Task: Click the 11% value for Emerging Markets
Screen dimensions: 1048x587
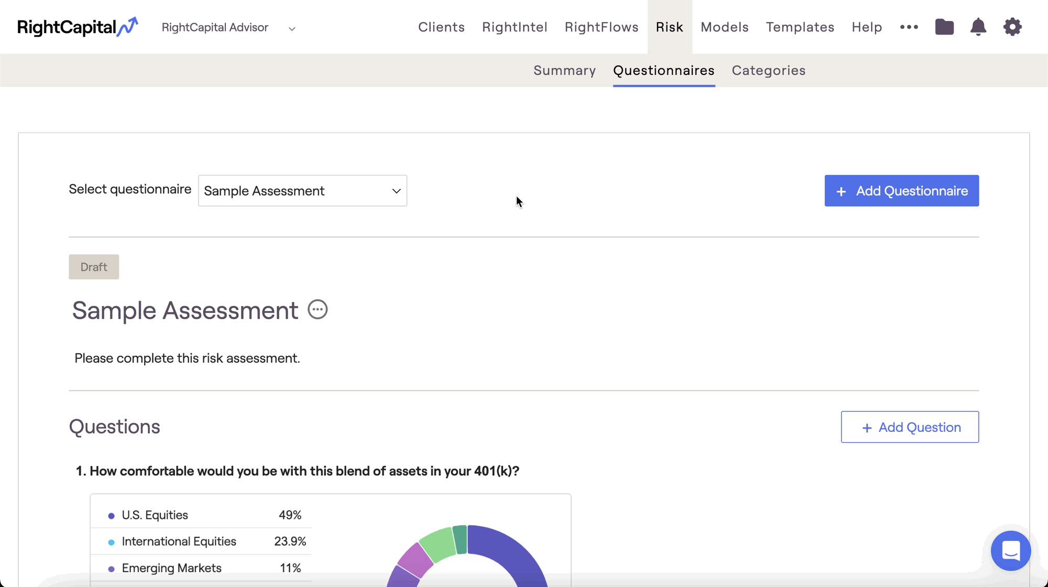Action: (x=290, y=568)
